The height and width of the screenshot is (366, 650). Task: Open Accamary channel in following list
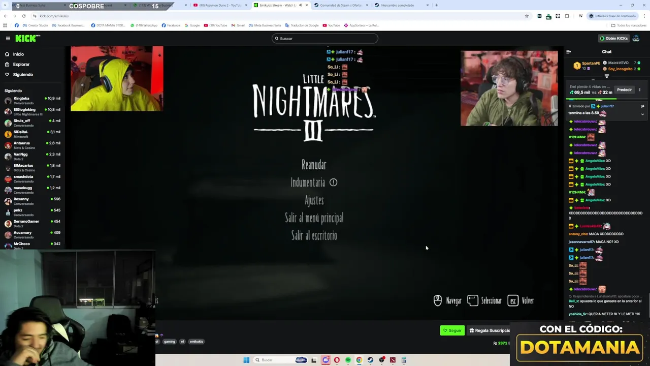[x=32, y=234]
